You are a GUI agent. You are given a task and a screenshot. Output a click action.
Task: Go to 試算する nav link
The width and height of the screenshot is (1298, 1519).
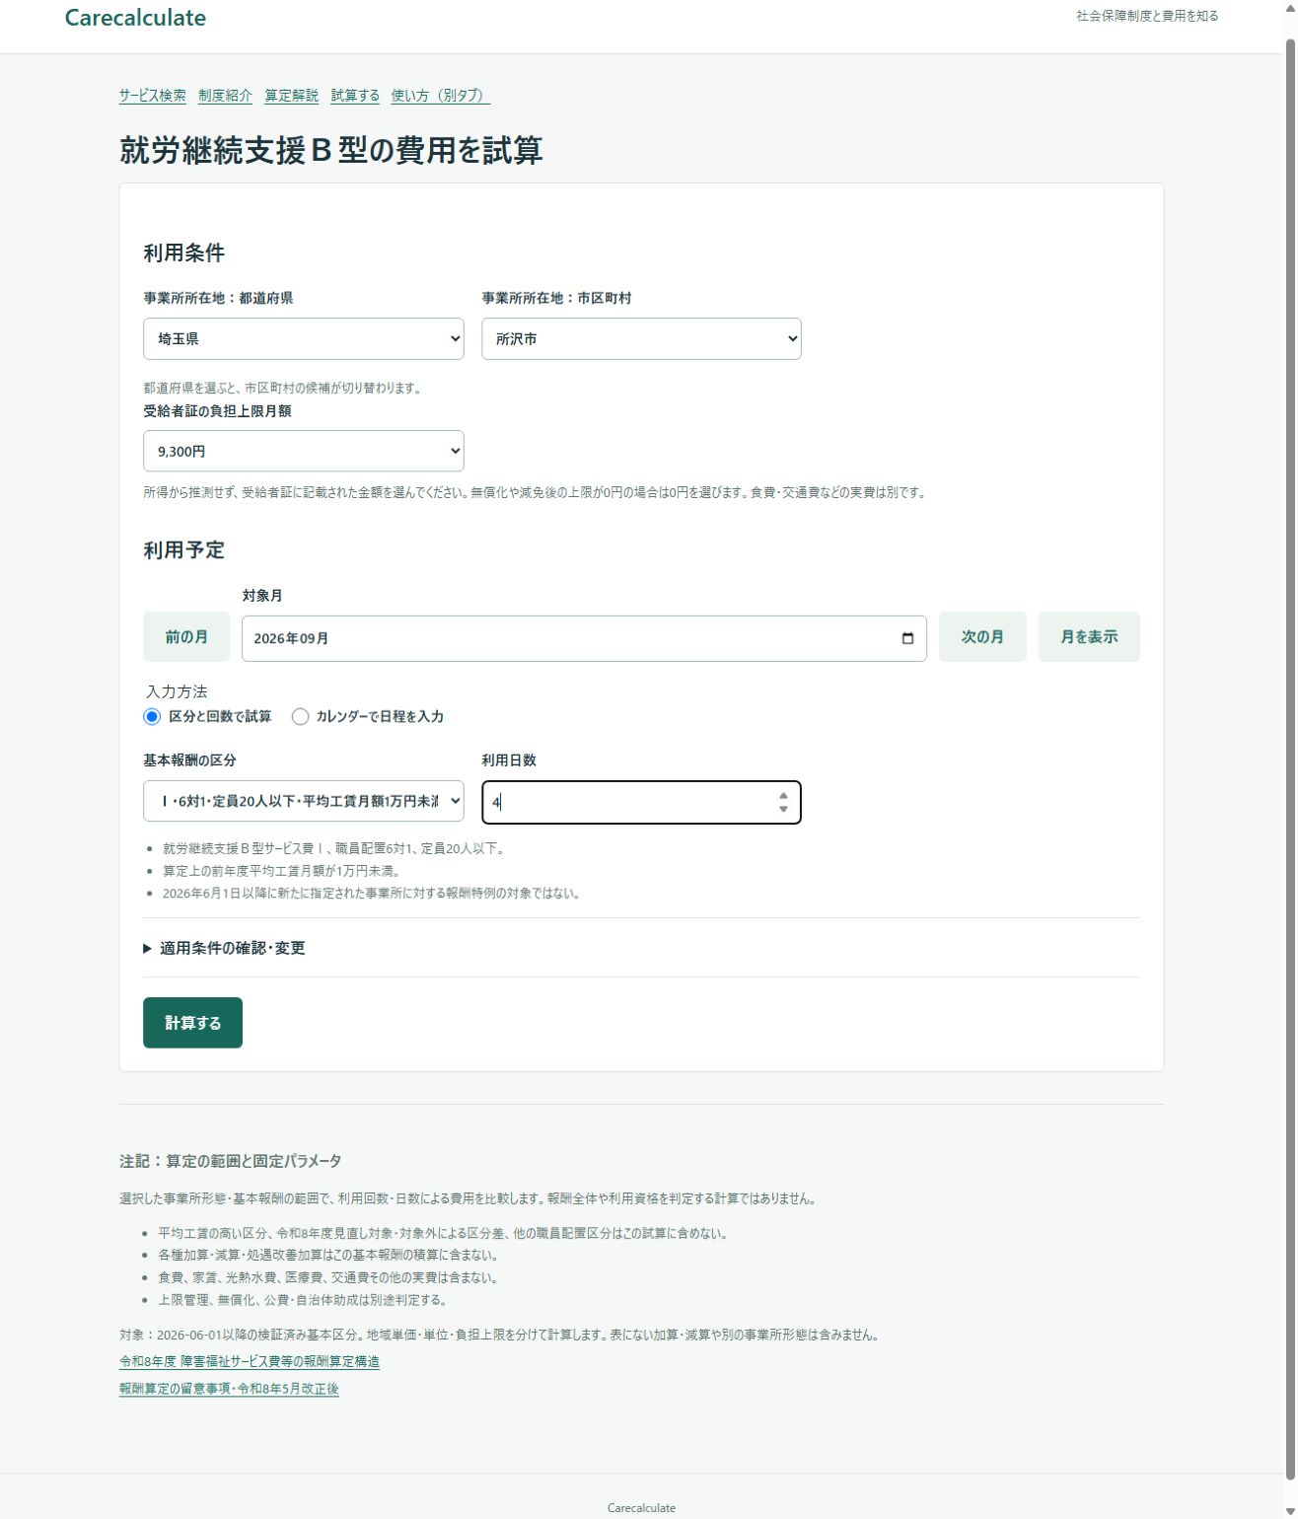[355, 96]
